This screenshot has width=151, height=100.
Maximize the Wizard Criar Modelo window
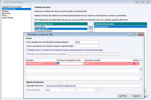pyautogui.click(x=142, y=2)
